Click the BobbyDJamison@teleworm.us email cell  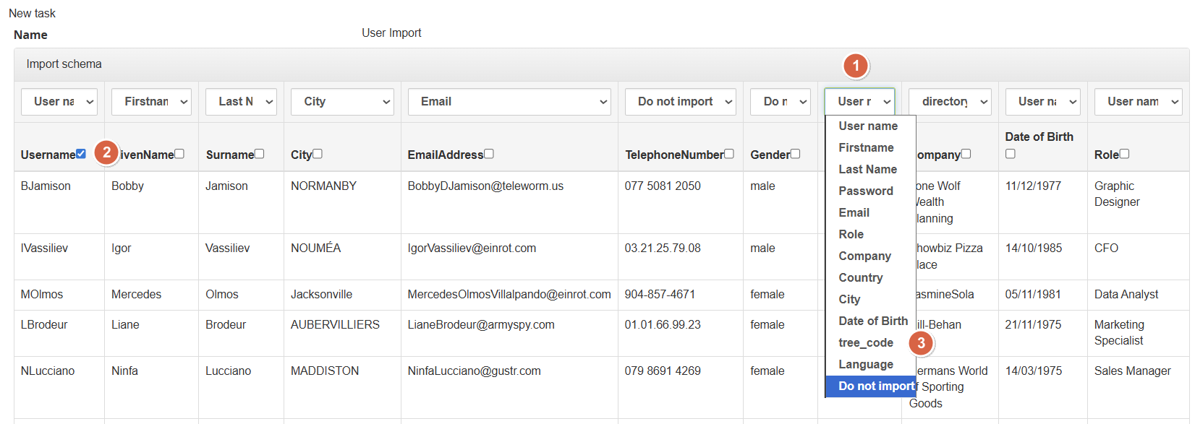(x=485, y=186)
